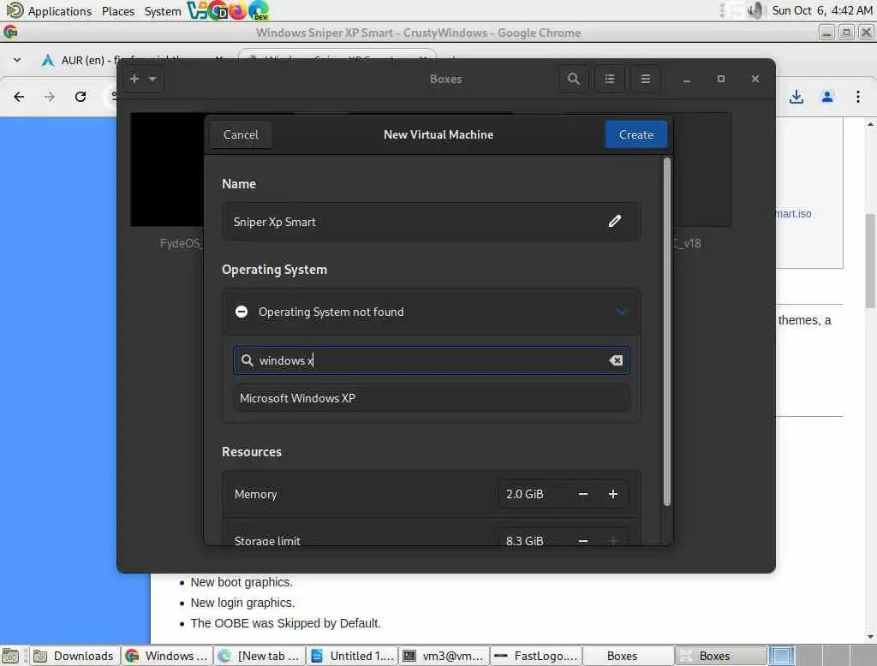This screenshot has width=877, height=666.
Task: Open the Places menu
Action: (118, 11)
